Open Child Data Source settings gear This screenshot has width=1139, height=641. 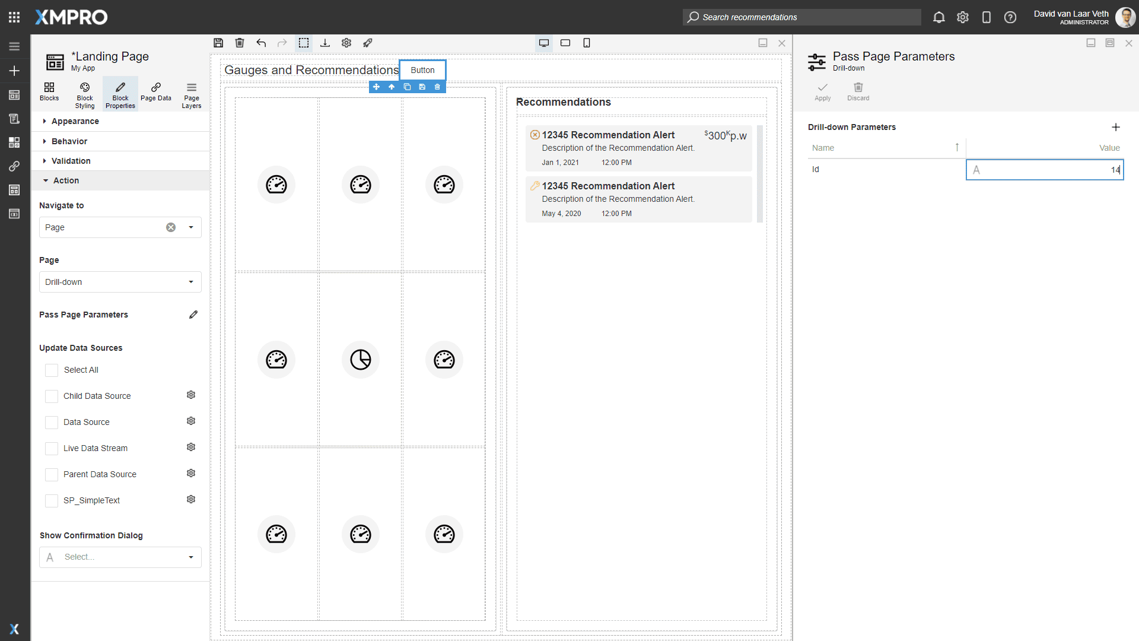190,395
